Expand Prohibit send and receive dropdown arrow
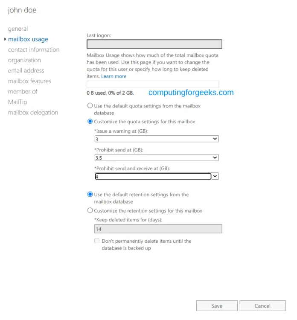The image size is (297, 320). pos(215,176)
